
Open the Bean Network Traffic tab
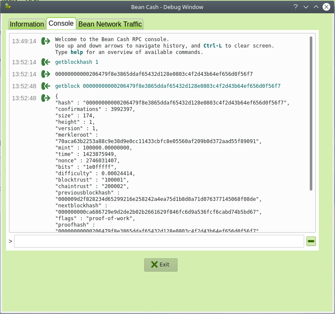click(110, 24)
